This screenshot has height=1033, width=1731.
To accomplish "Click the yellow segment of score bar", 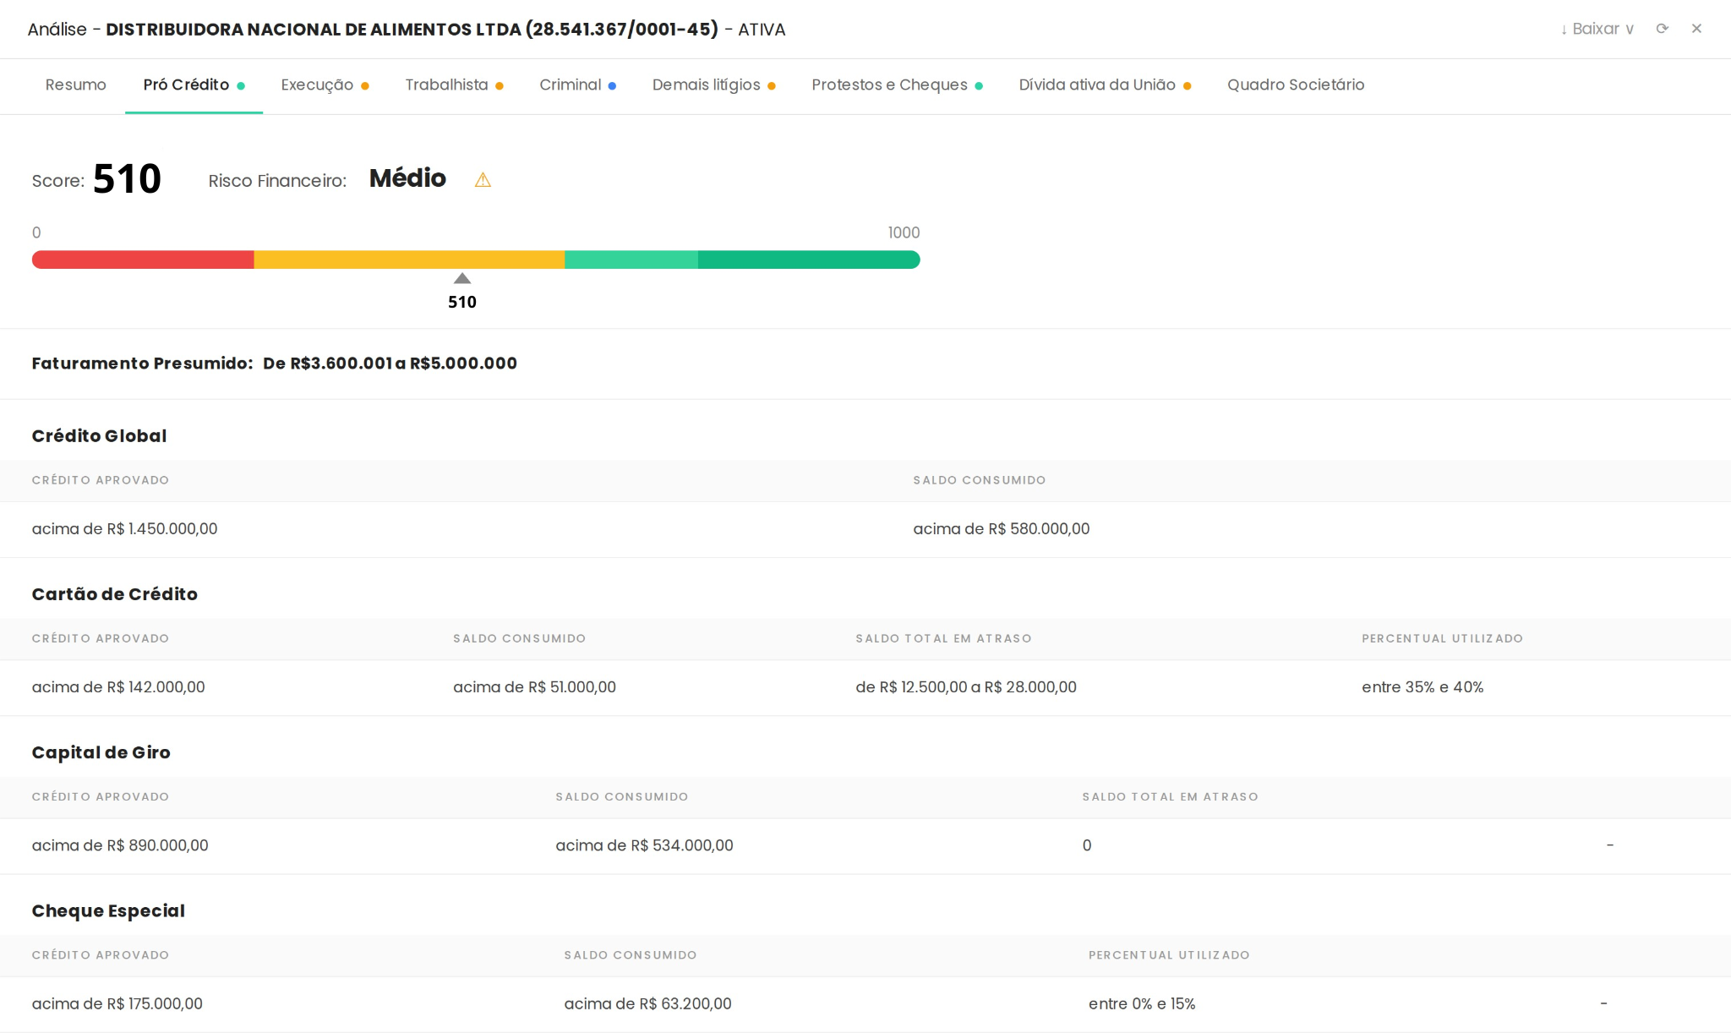I will (x=409, y=260).
